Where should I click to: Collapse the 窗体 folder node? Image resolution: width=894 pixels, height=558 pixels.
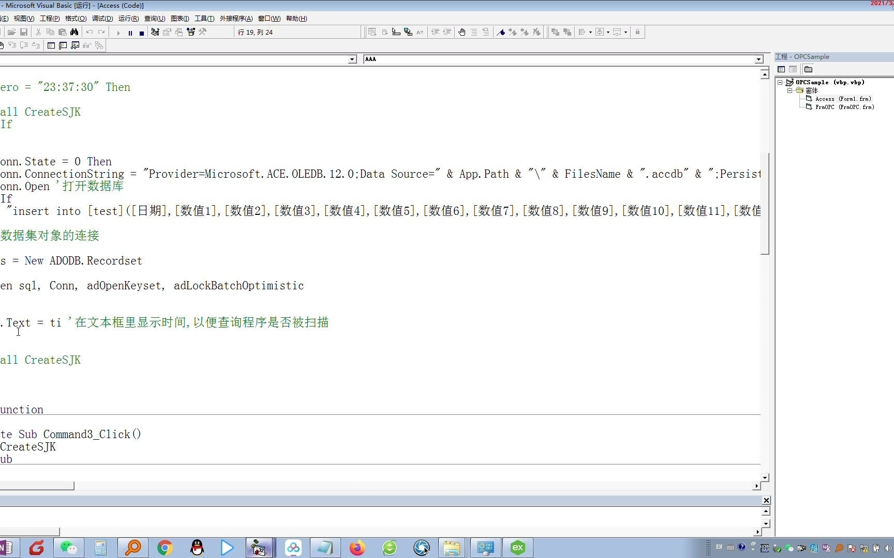point(790,90)
